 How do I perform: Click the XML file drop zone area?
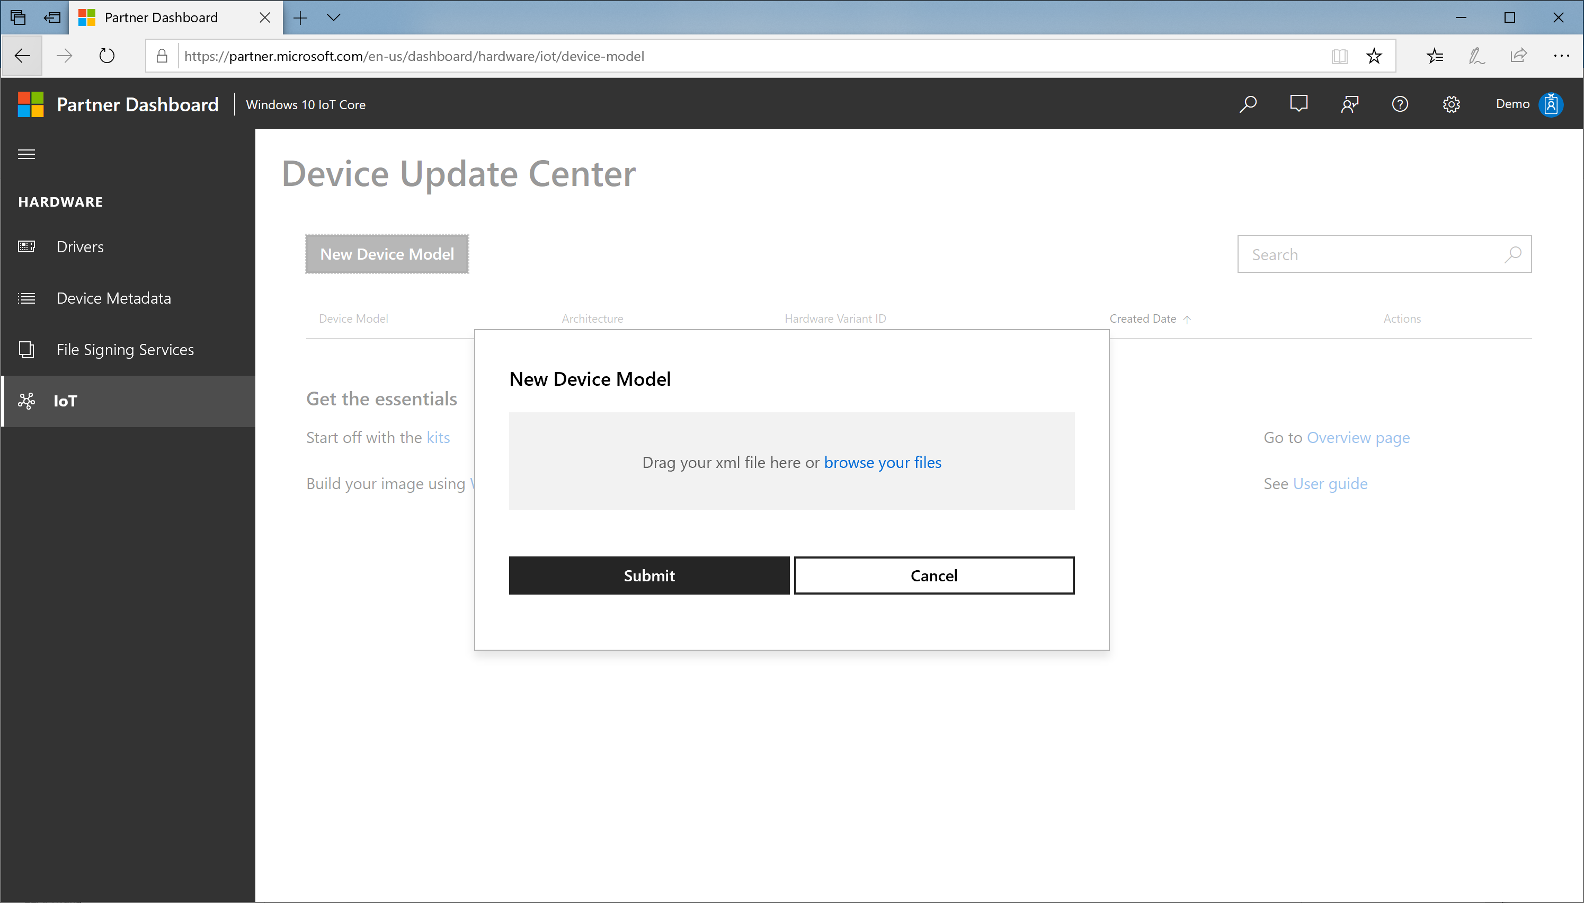pyautogui.click(x=791, y=461)
